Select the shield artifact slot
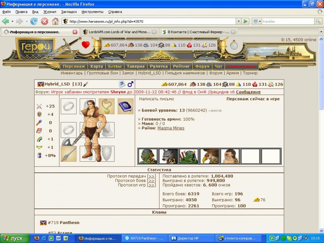324x243 pixels. coord(107,154)
